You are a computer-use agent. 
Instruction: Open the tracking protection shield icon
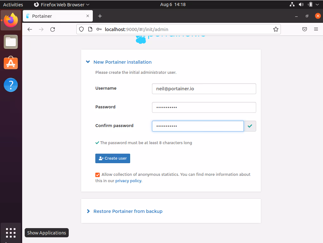click(81, 29)
